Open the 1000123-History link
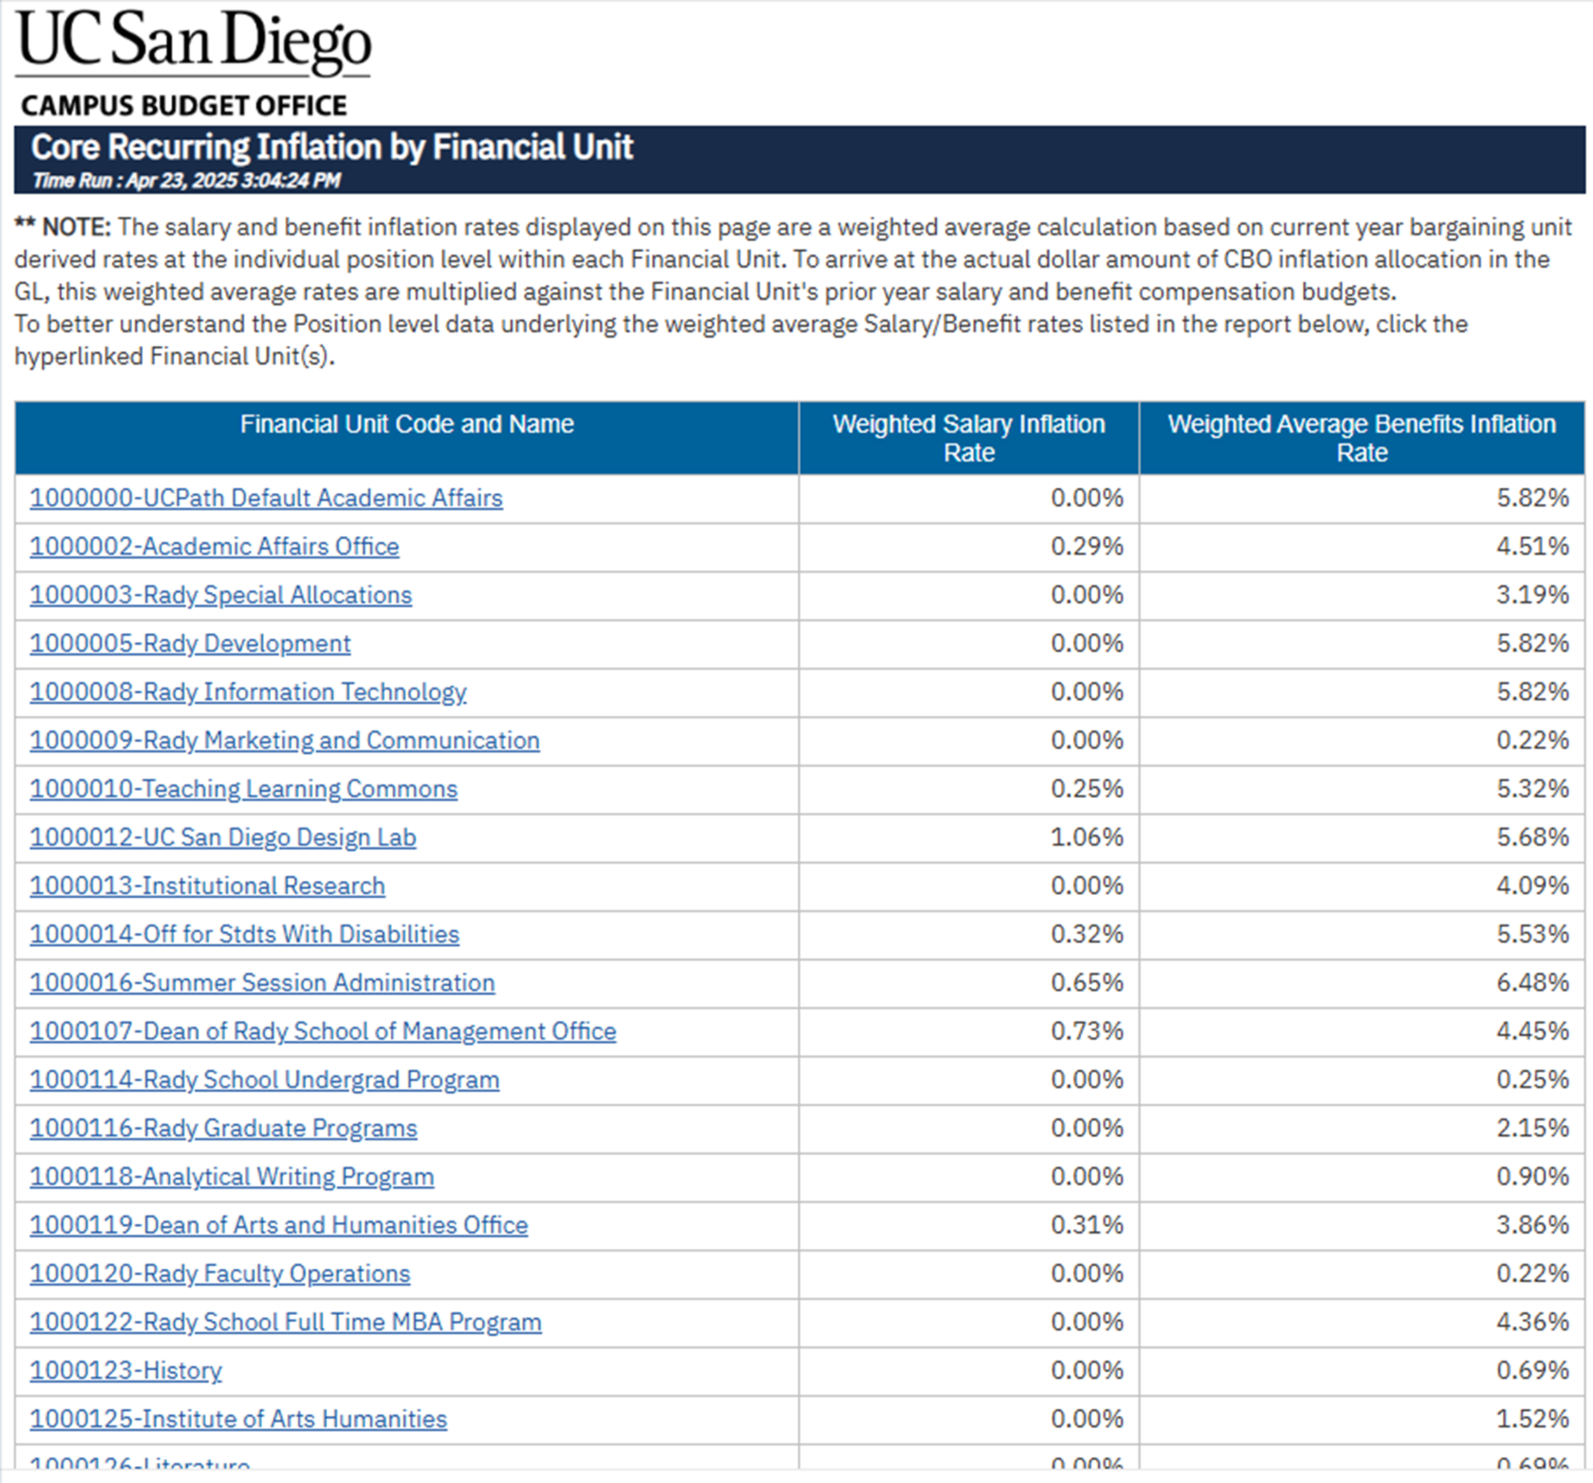The width and height of the screenshot is (1593, 1483). (x=126, y=1371)
